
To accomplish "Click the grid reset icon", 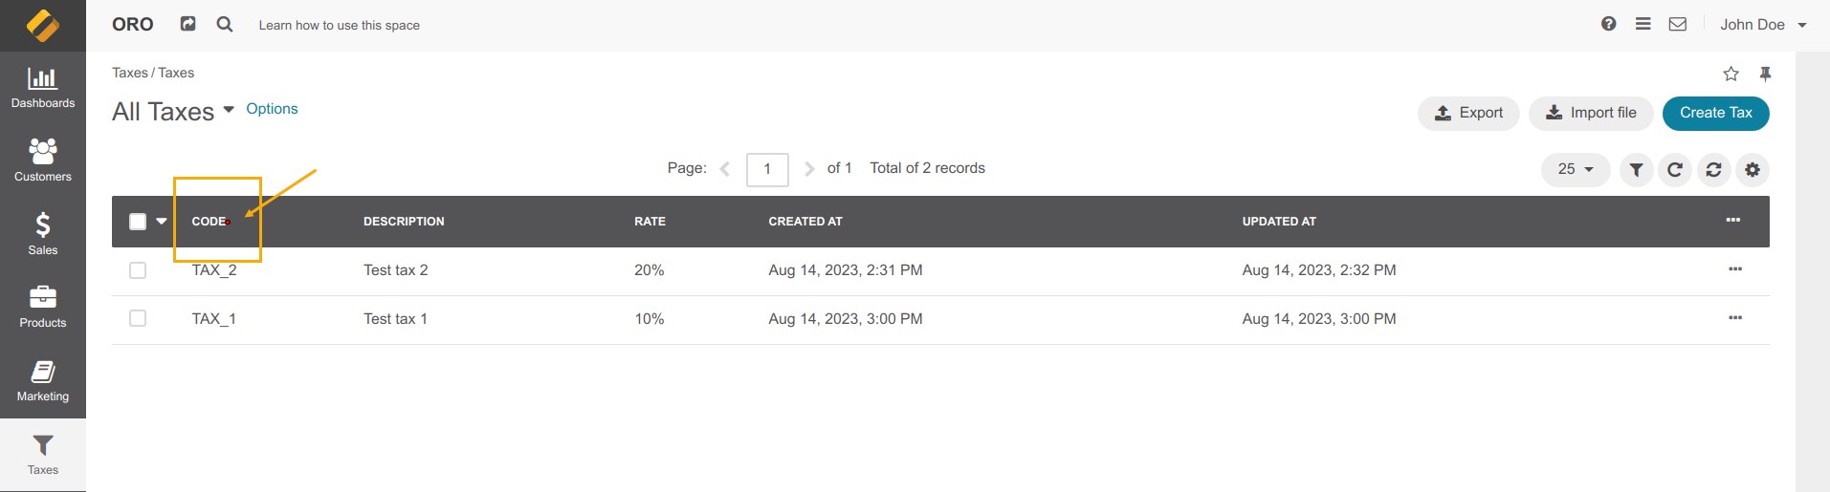I will tap(1713, 170).
